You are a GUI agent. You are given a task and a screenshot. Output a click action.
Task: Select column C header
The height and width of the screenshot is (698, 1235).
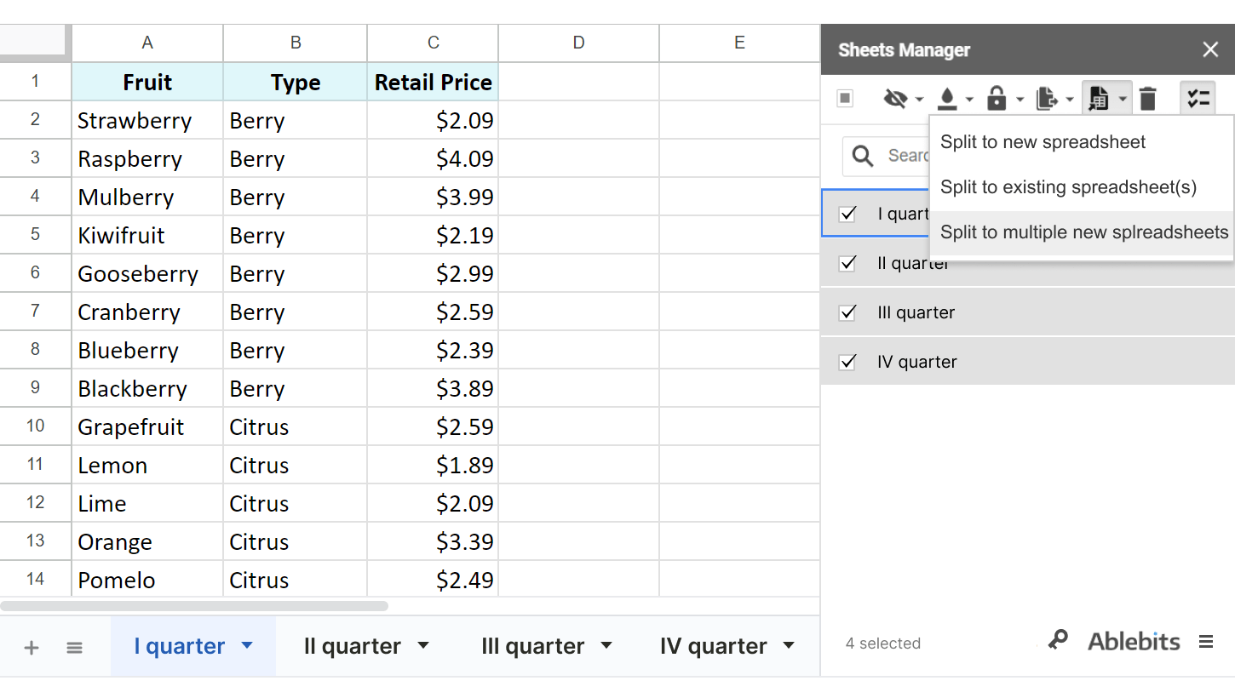(x=434, y=43)
